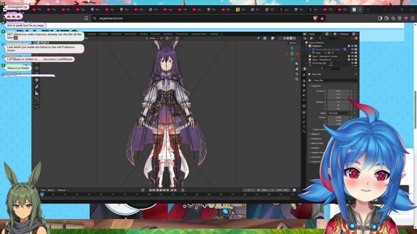Screen dimensions: 417x234
Task: Toggle X-ray in the viewport header
Action: (x=280, y=38)
